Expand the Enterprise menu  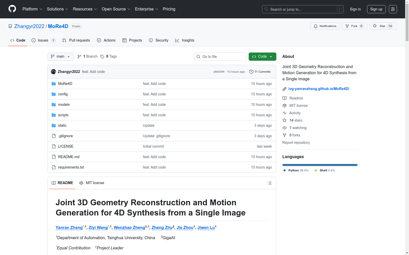[147, 9]
